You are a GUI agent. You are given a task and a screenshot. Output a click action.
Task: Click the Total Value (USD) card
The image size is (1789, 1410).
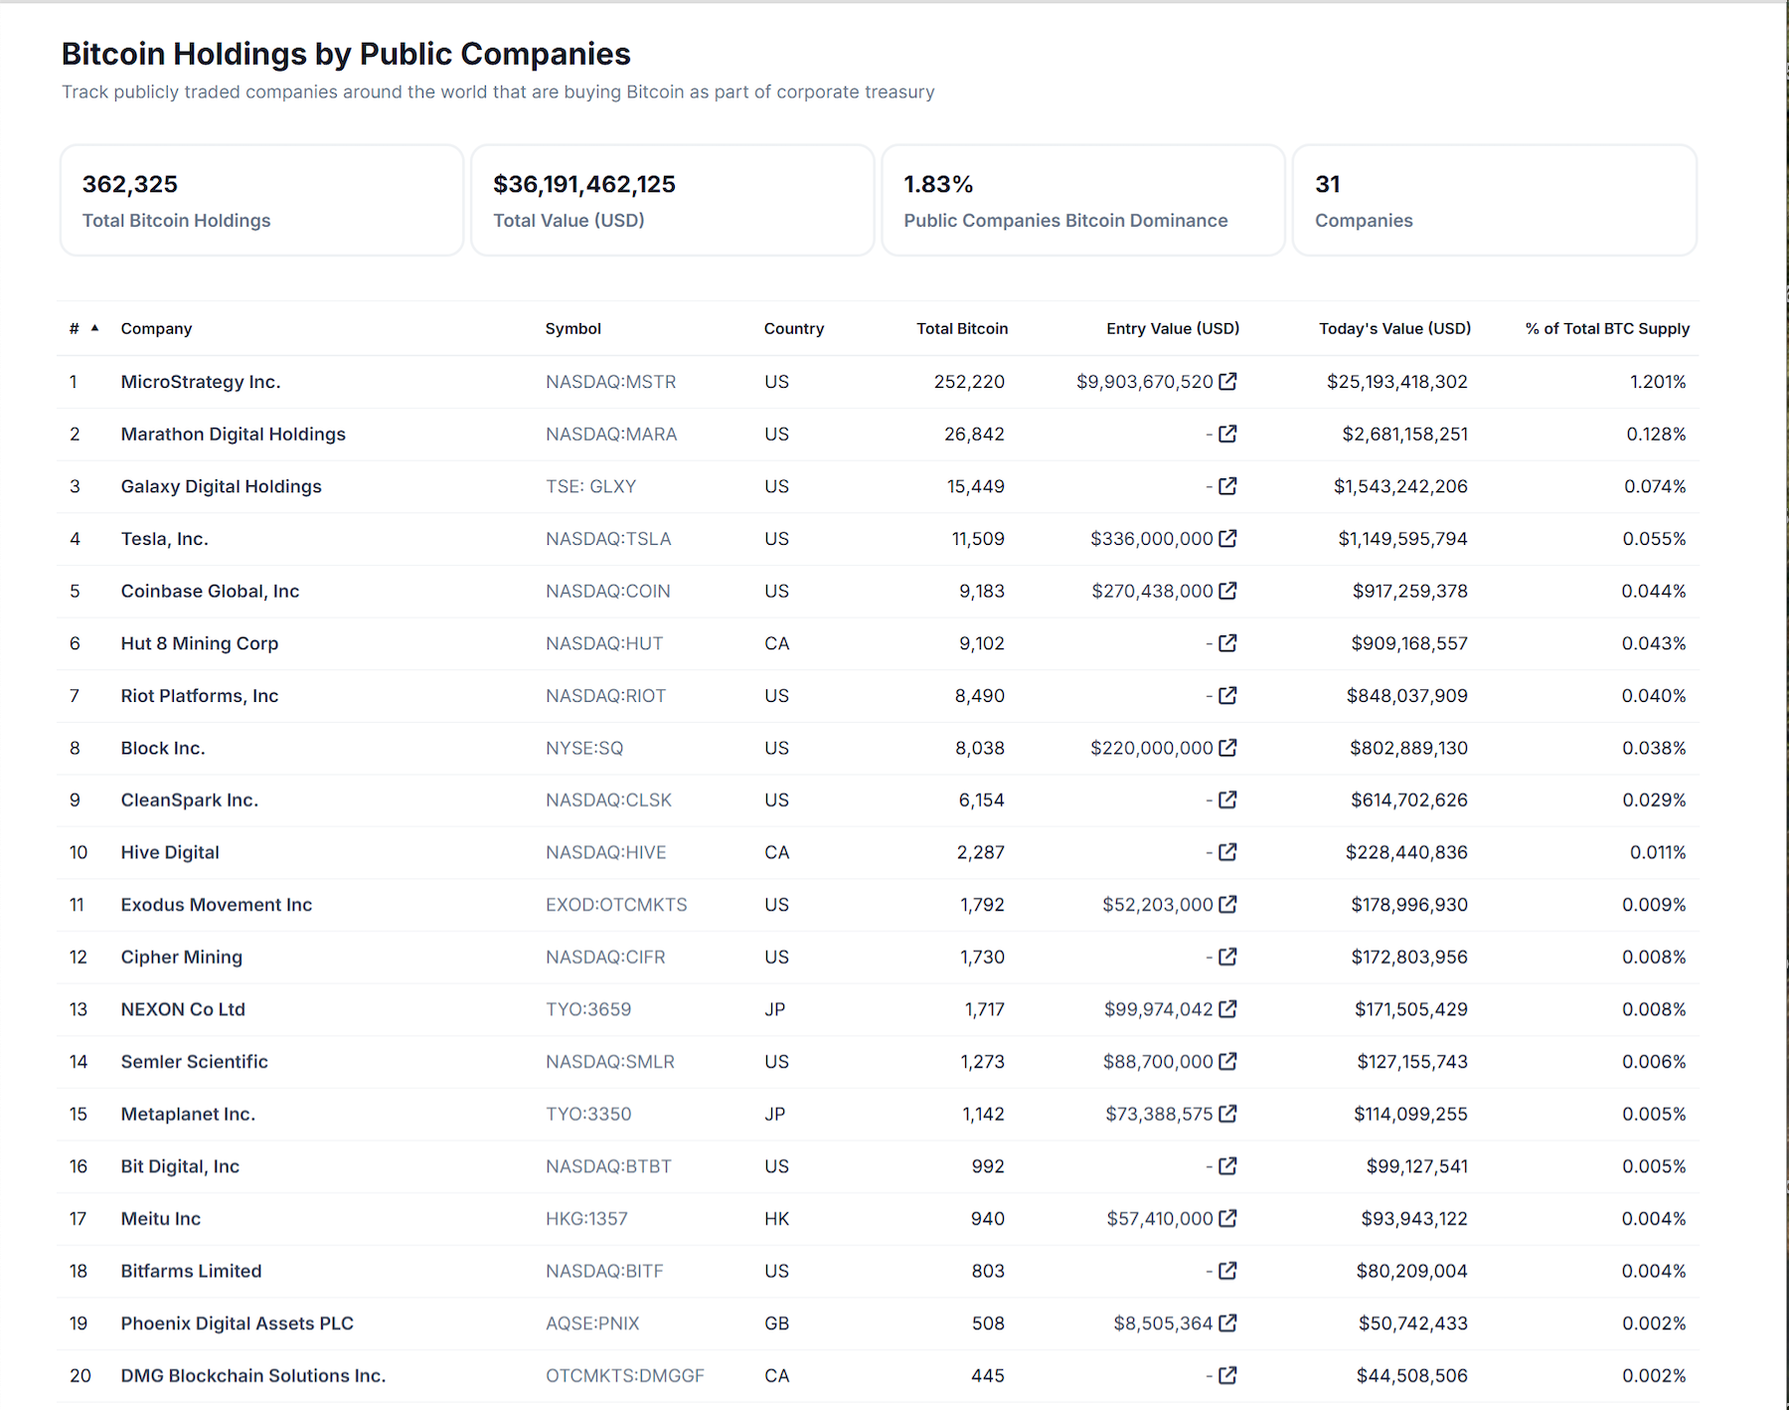[x=673, y=200]
